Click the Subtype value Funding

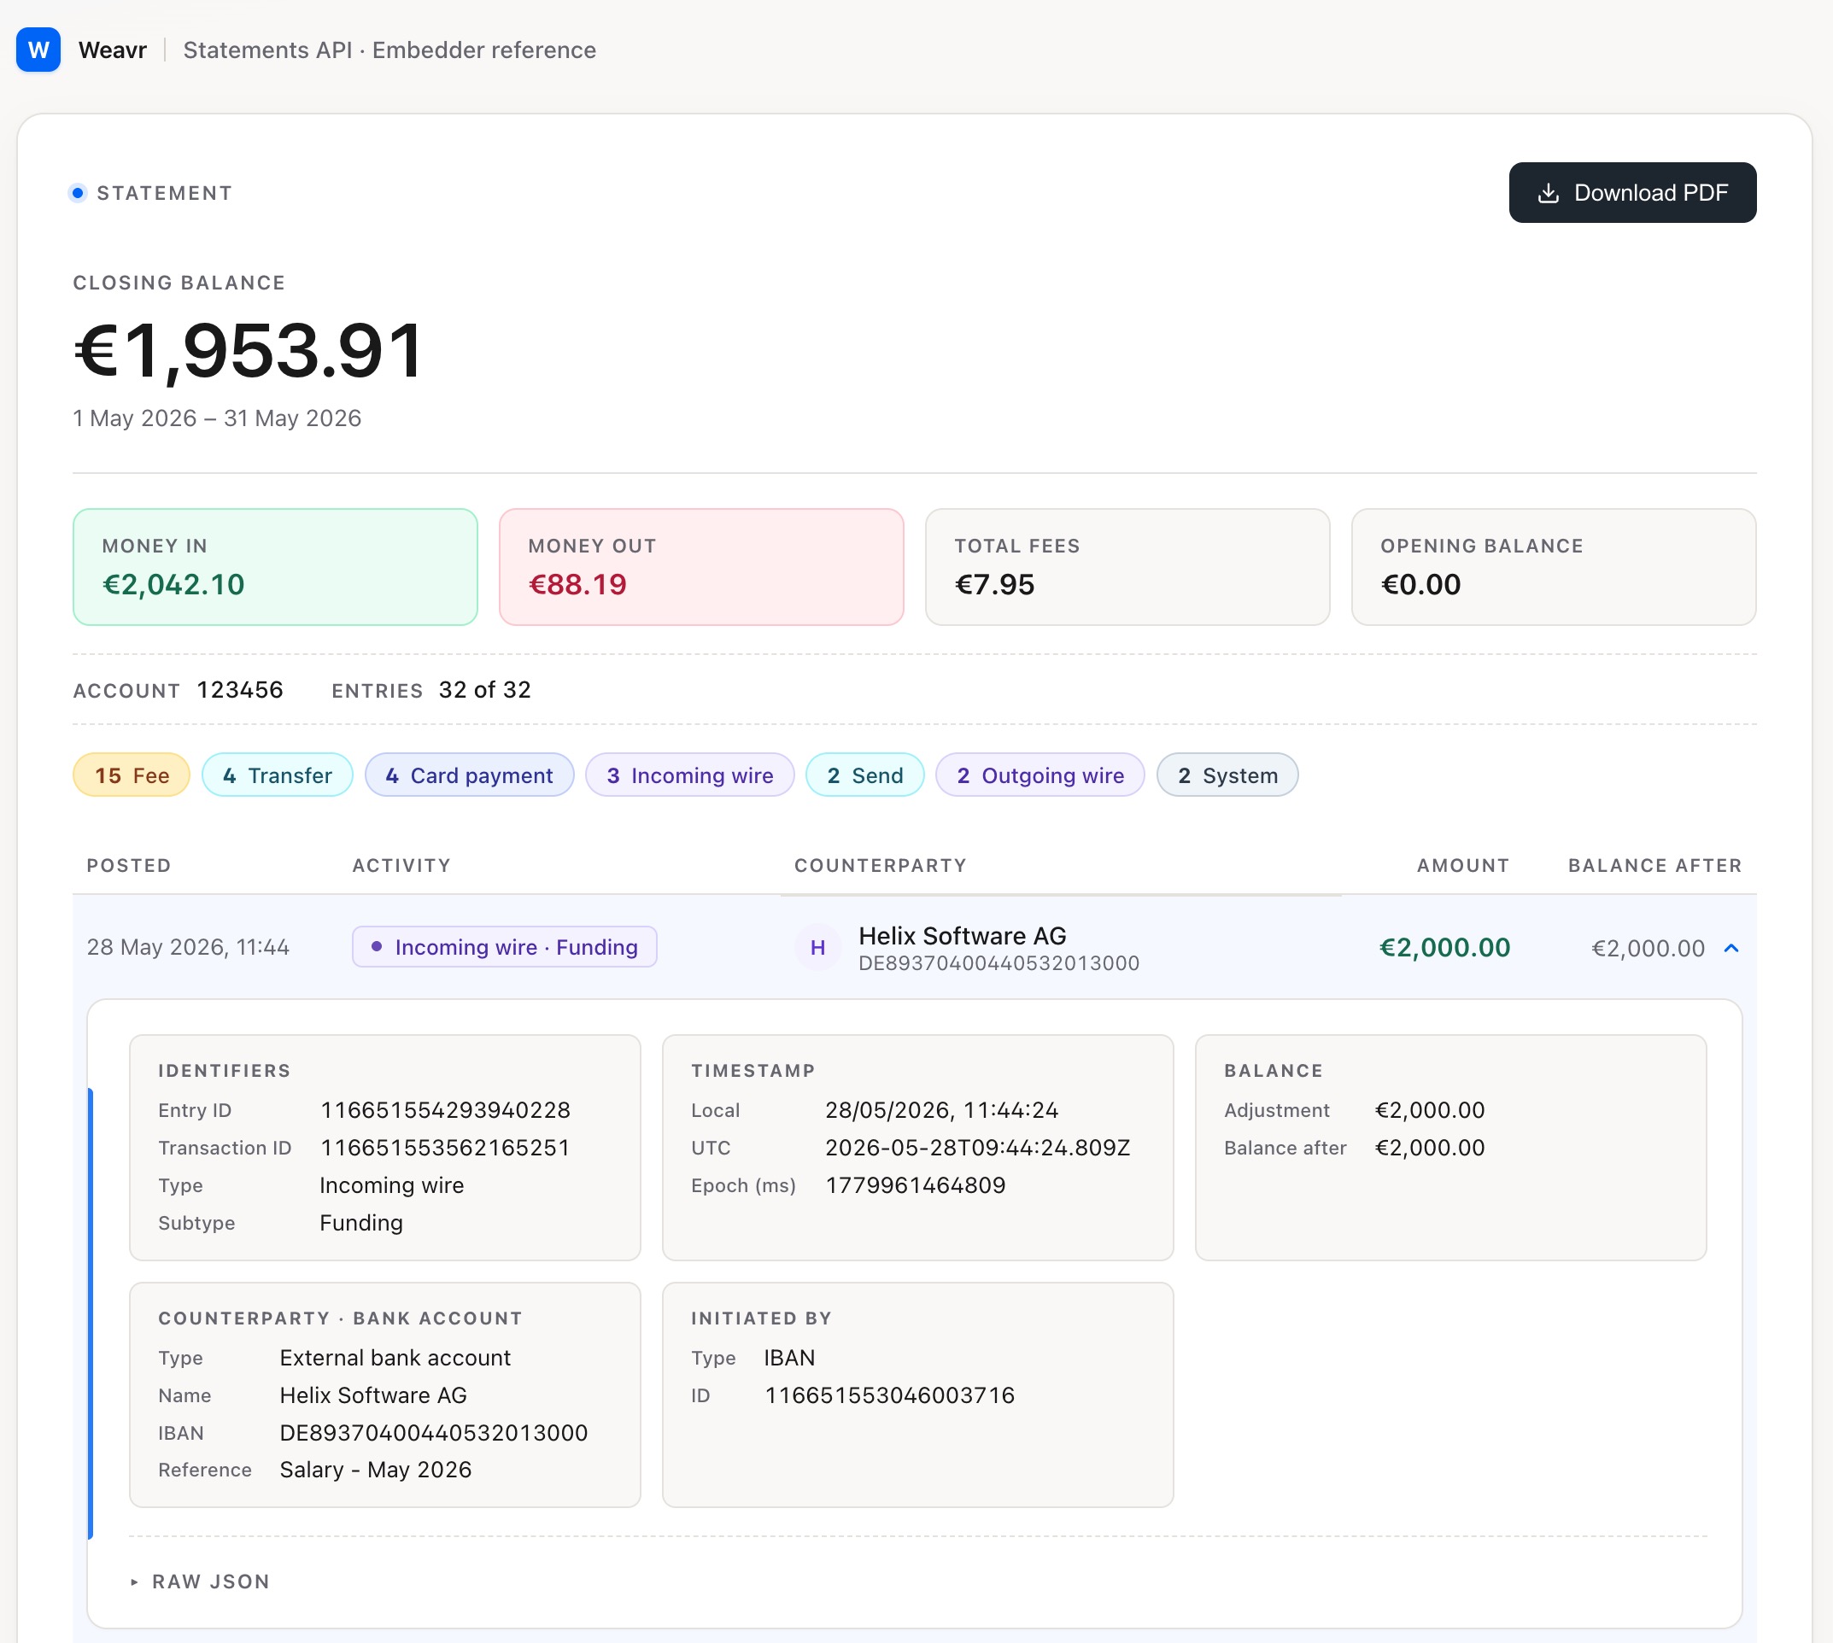[x=361, y=1223]
